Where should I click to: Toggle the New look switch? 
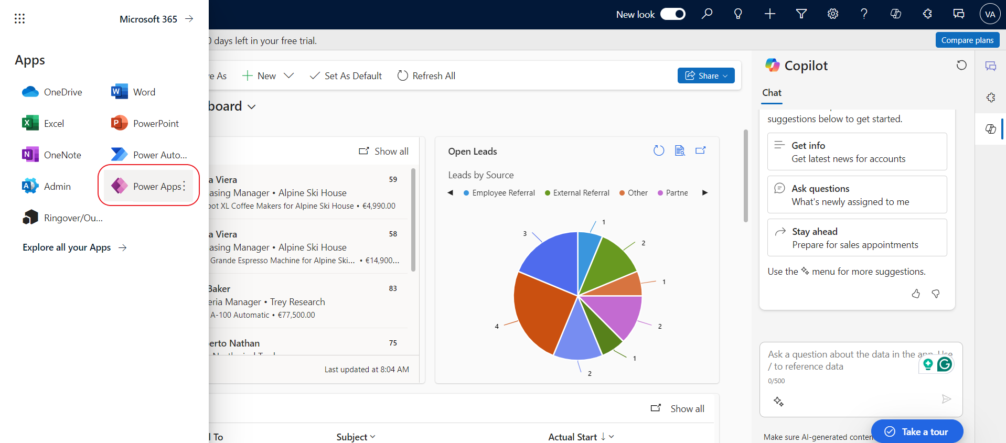673,14
